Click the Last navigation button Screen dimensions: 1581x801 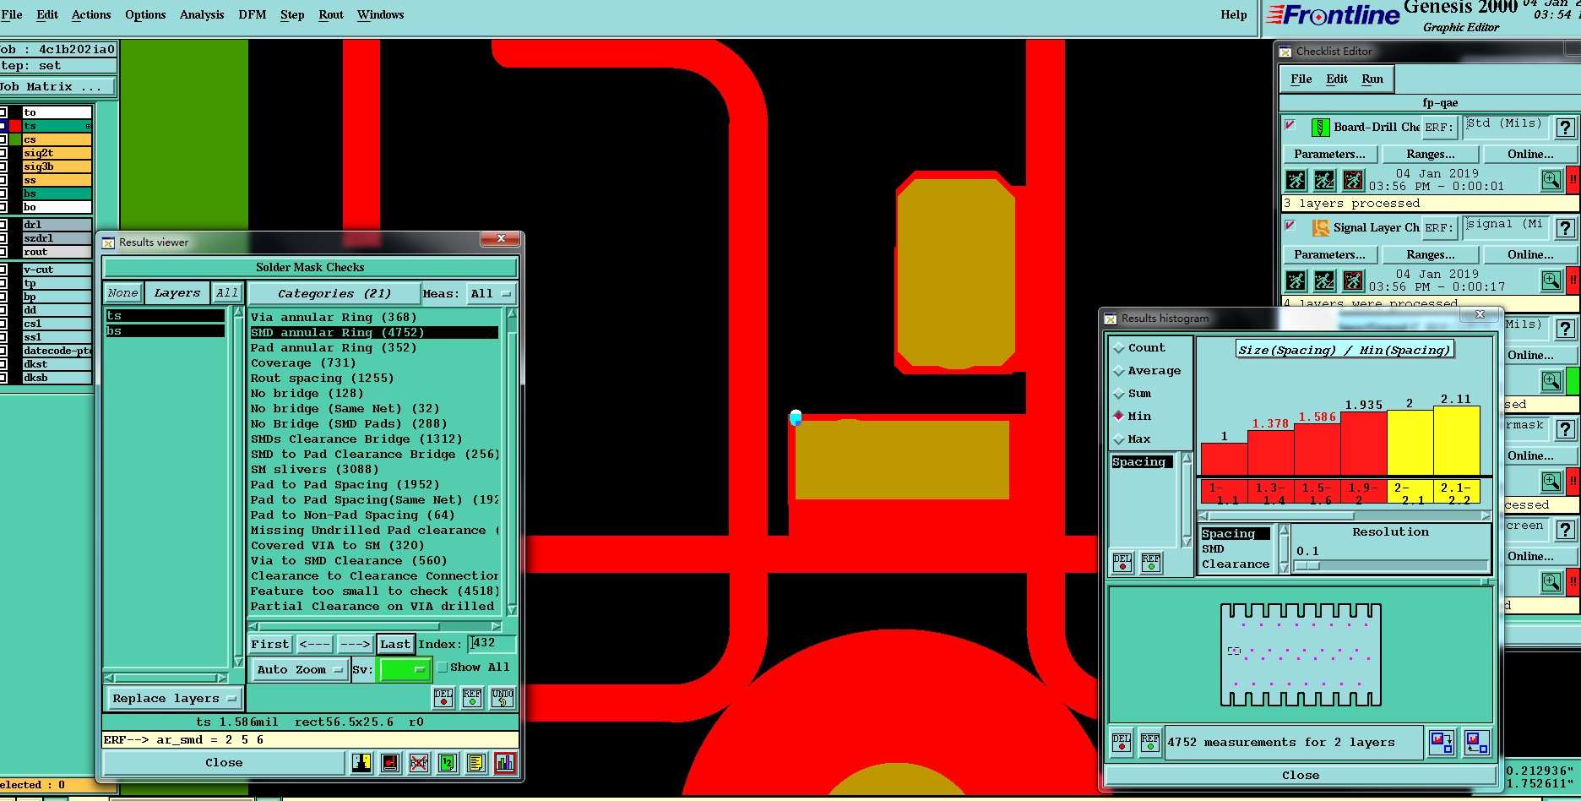click(x=395, y=644)
